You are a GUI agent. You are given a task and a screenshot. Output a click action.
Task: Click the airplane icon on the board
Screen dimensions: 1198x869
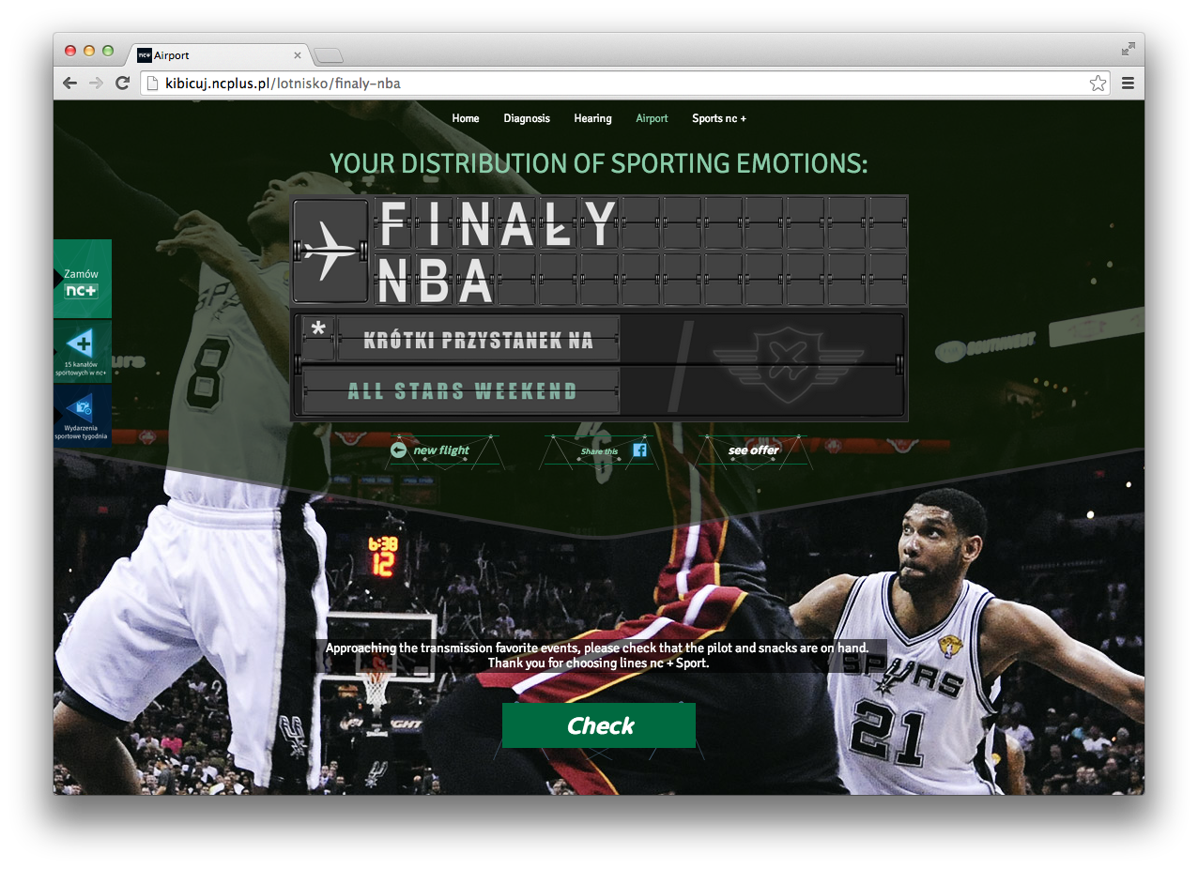(330, 251)
